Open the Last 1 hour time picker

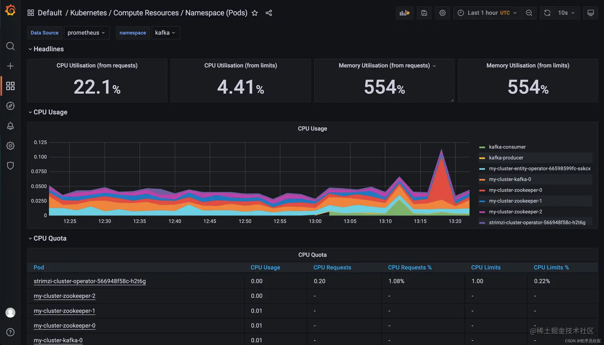[x=487, y=13]
